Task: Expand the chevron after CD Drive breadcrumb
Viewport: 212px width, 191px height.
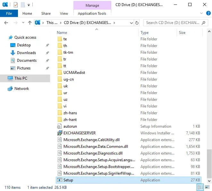Action: (x=114, y=23)
